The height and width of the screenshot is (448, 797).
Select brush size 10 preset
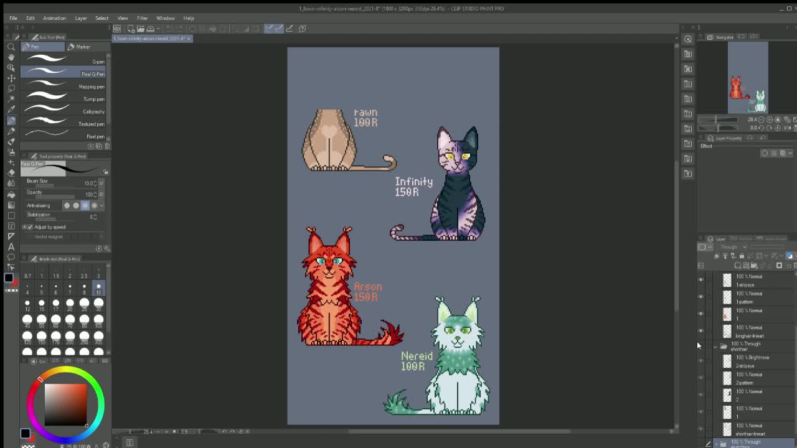(x=98, y=289)
